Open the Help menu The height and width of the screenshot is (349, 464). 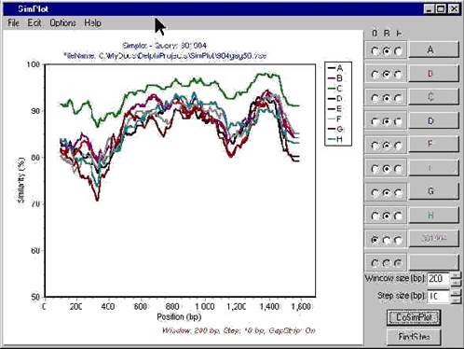click(92, 23)
